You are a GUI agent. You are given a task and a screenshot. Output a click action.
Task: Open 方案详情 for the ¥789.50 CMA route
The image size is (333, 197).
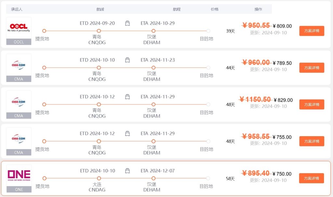(x=312, y=68)
